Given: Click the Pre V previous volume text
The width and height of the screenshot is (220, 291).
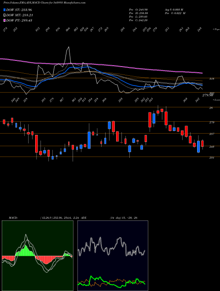Looking at the screenshot, I should 175,13.
